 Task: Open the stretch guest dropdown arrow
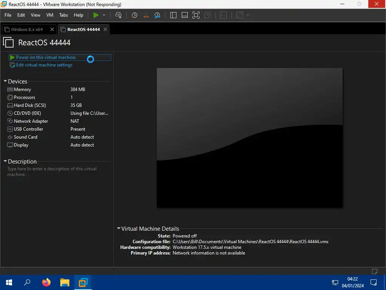pyautogui.click(x=248, y=15)
